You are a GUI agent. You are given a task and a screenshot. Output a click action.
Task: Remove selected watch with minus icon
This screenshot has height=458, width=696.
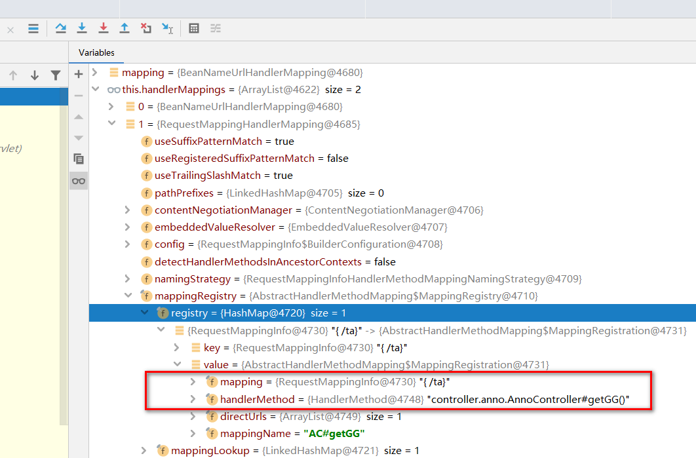tap(79, 96)
